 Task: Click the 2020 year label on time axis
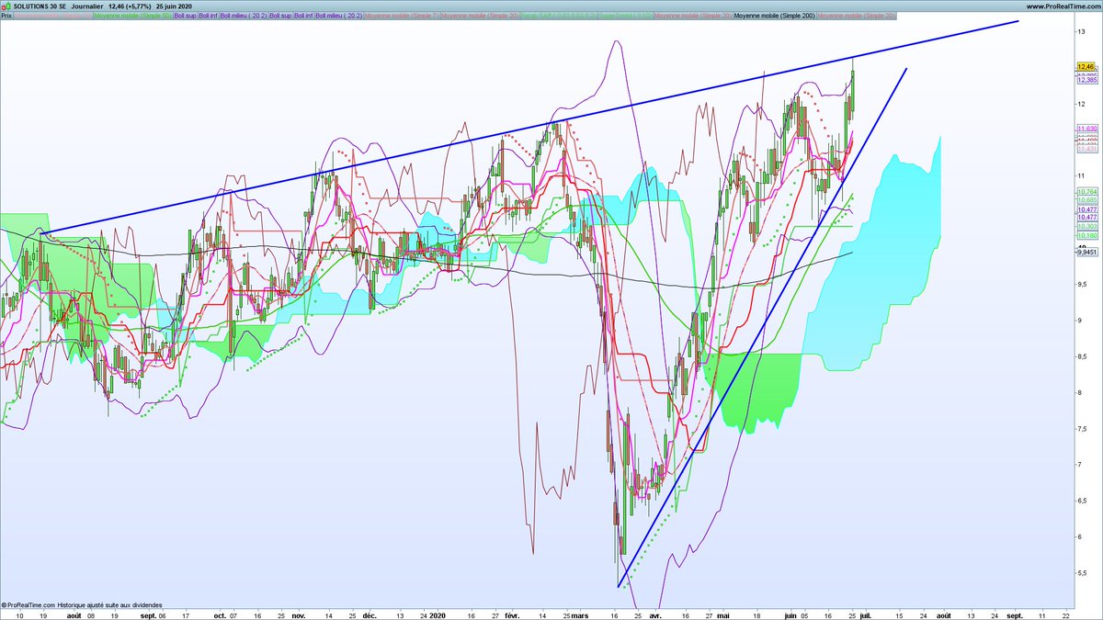coord(438,614)
